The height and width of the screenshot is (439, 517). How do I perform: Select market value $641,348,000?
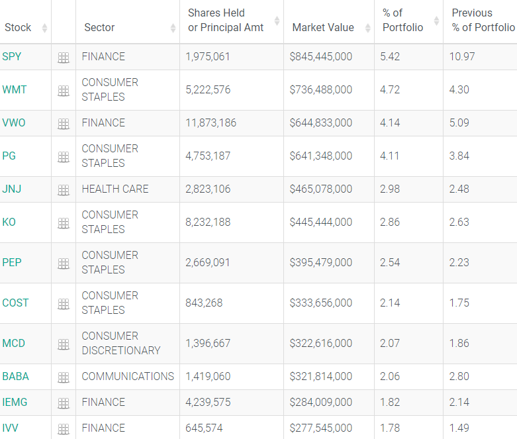321,156
